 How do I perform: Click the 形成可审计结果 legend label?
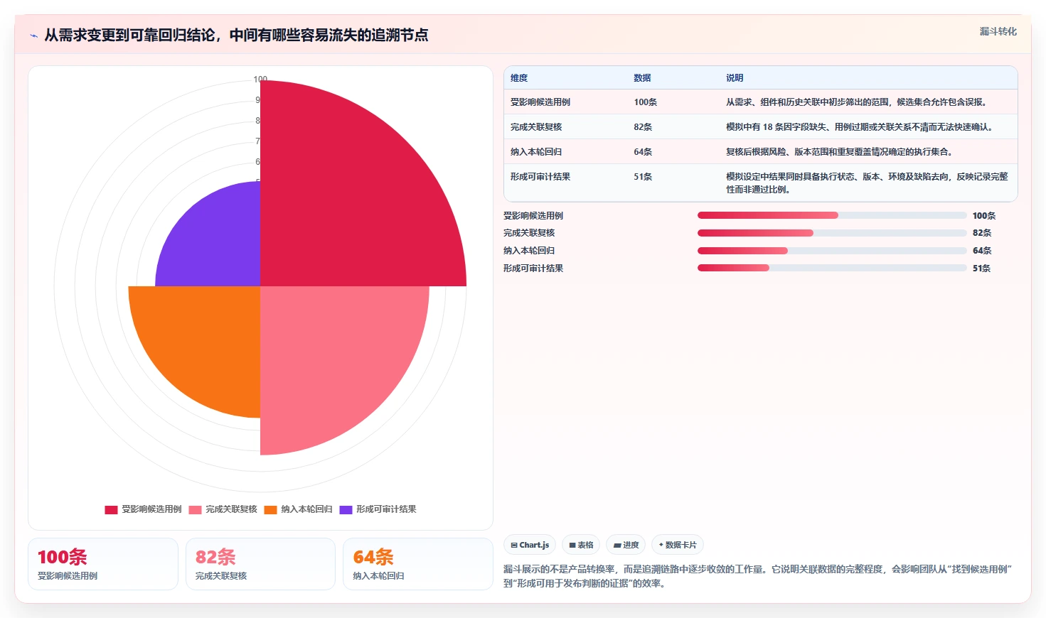(386, 509)
